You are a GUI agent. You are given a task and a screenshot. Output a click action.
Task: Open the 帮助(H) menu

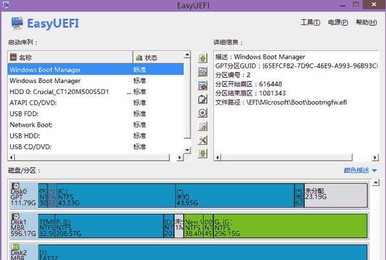click(366, 23)
